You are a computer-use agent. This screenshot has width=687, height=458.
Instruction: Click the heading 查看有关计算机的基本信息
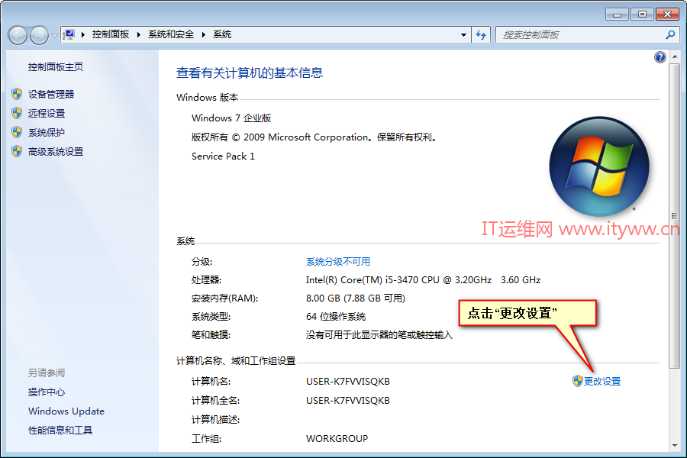[250, 73]
